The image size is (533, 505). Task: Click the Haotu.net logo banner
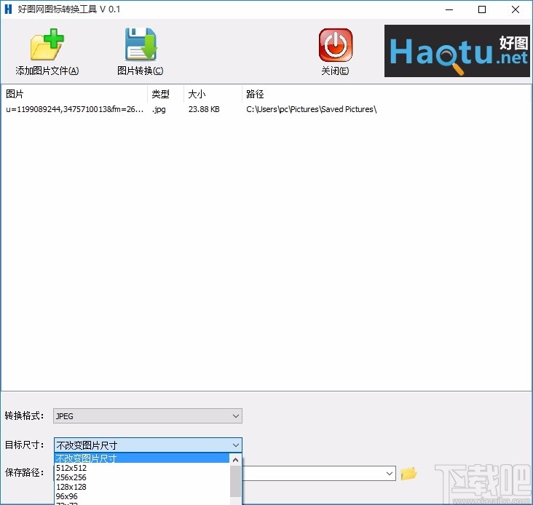click(457, 51)
